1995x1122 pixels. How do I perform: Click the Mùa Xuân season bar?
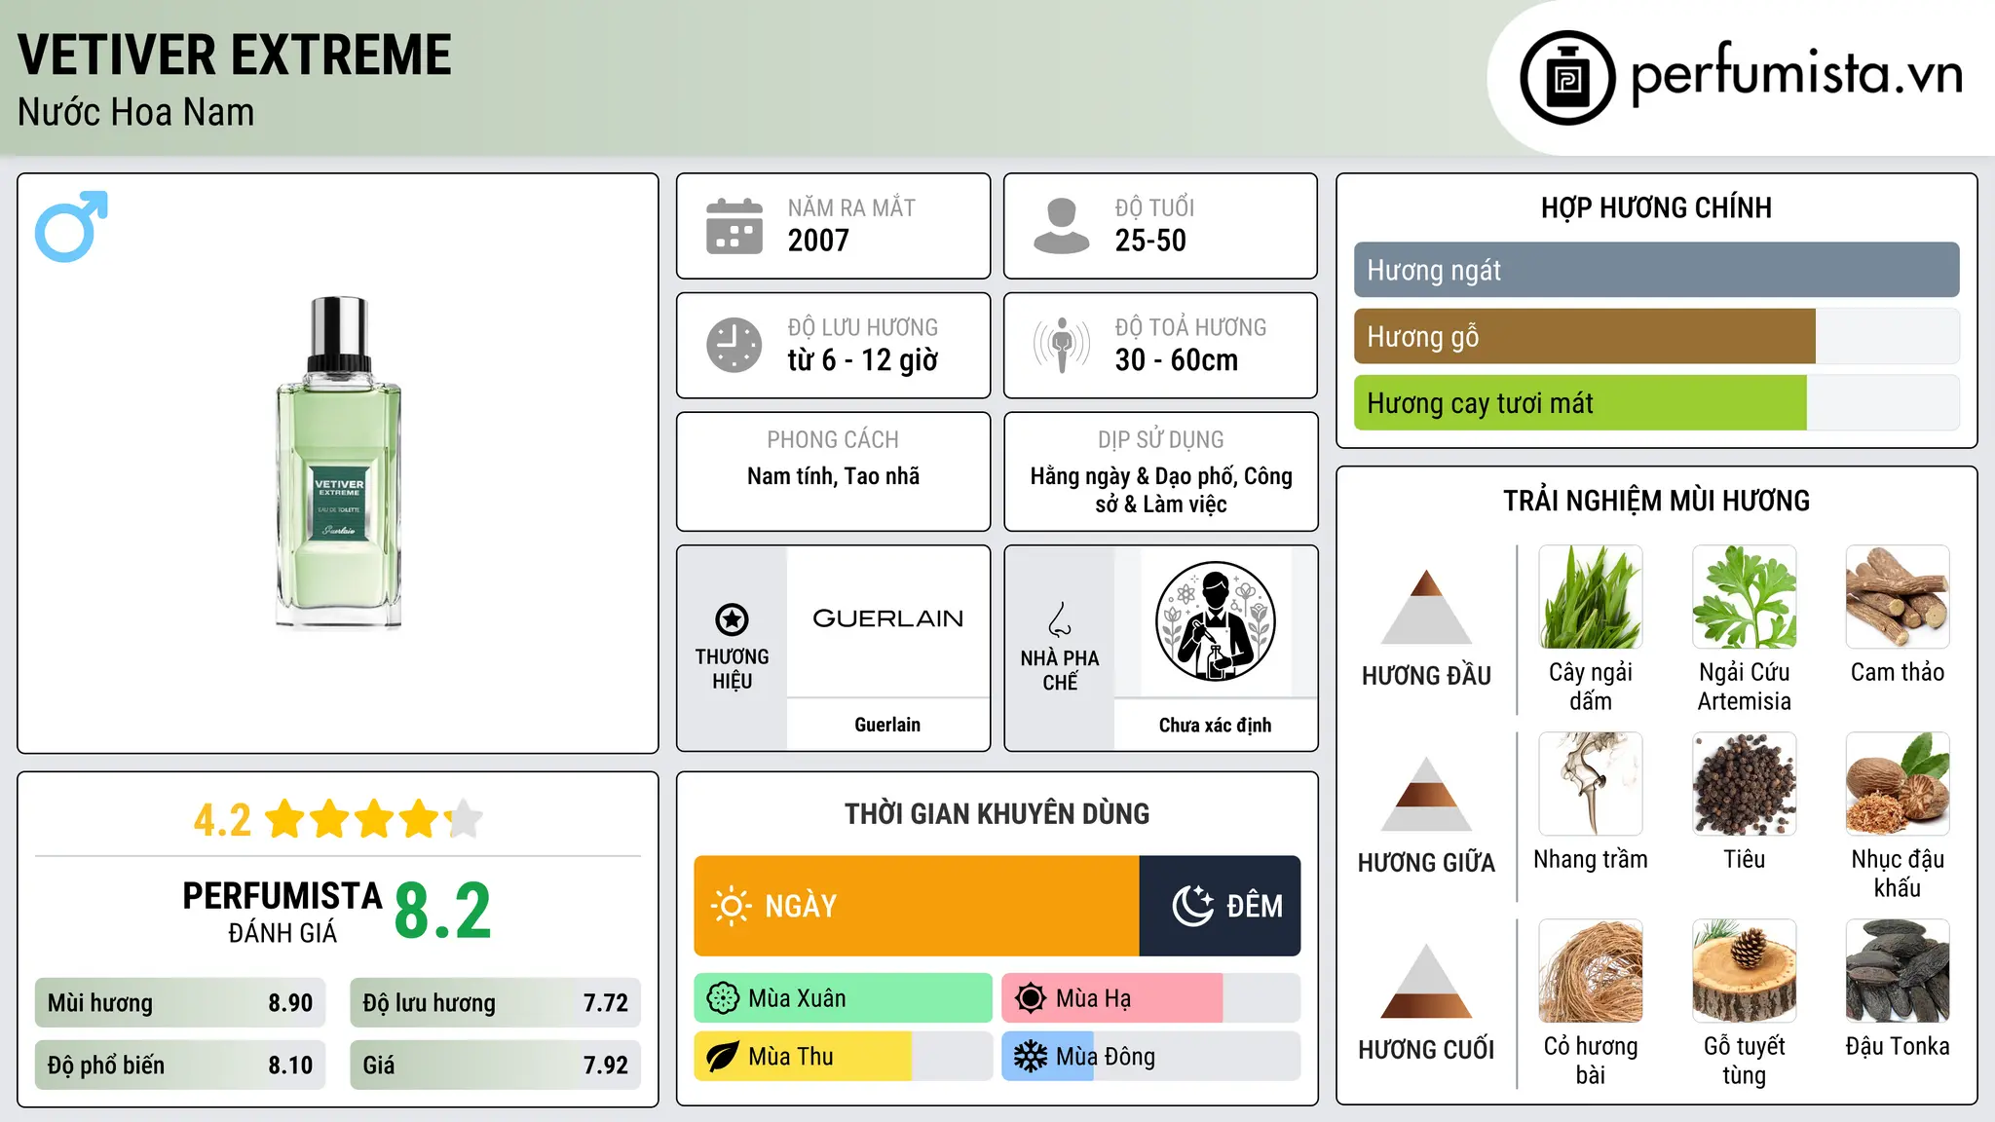844,998
